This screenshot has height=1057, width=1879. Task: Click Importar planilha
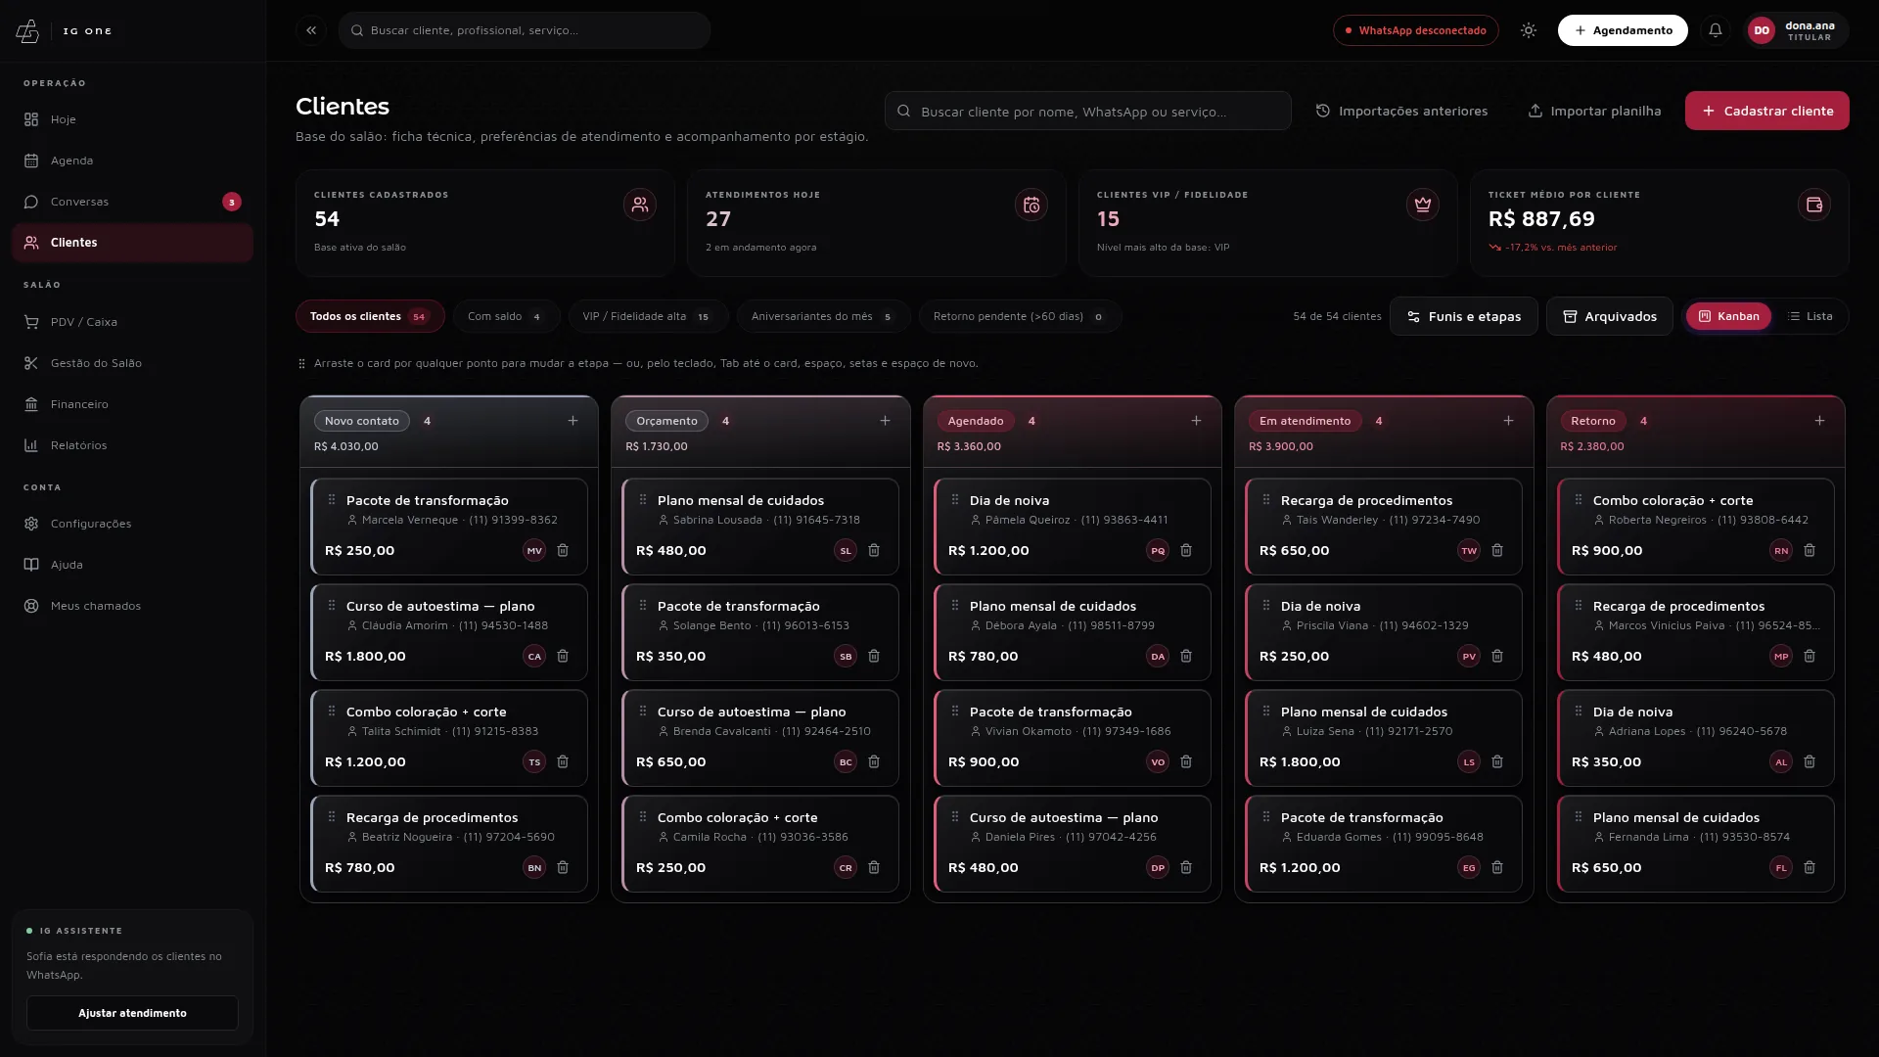pos(1594,111)
